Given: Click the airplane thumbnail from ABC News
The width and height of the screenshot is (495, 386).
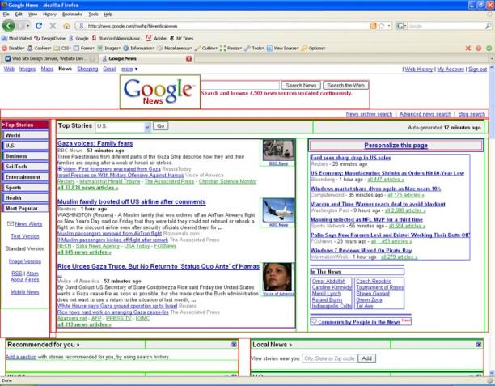Looking at the screenshot, I should [277, 208].
